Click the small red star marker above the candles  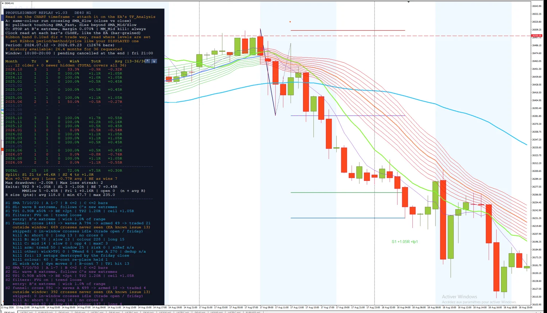(x=290, y=22)
